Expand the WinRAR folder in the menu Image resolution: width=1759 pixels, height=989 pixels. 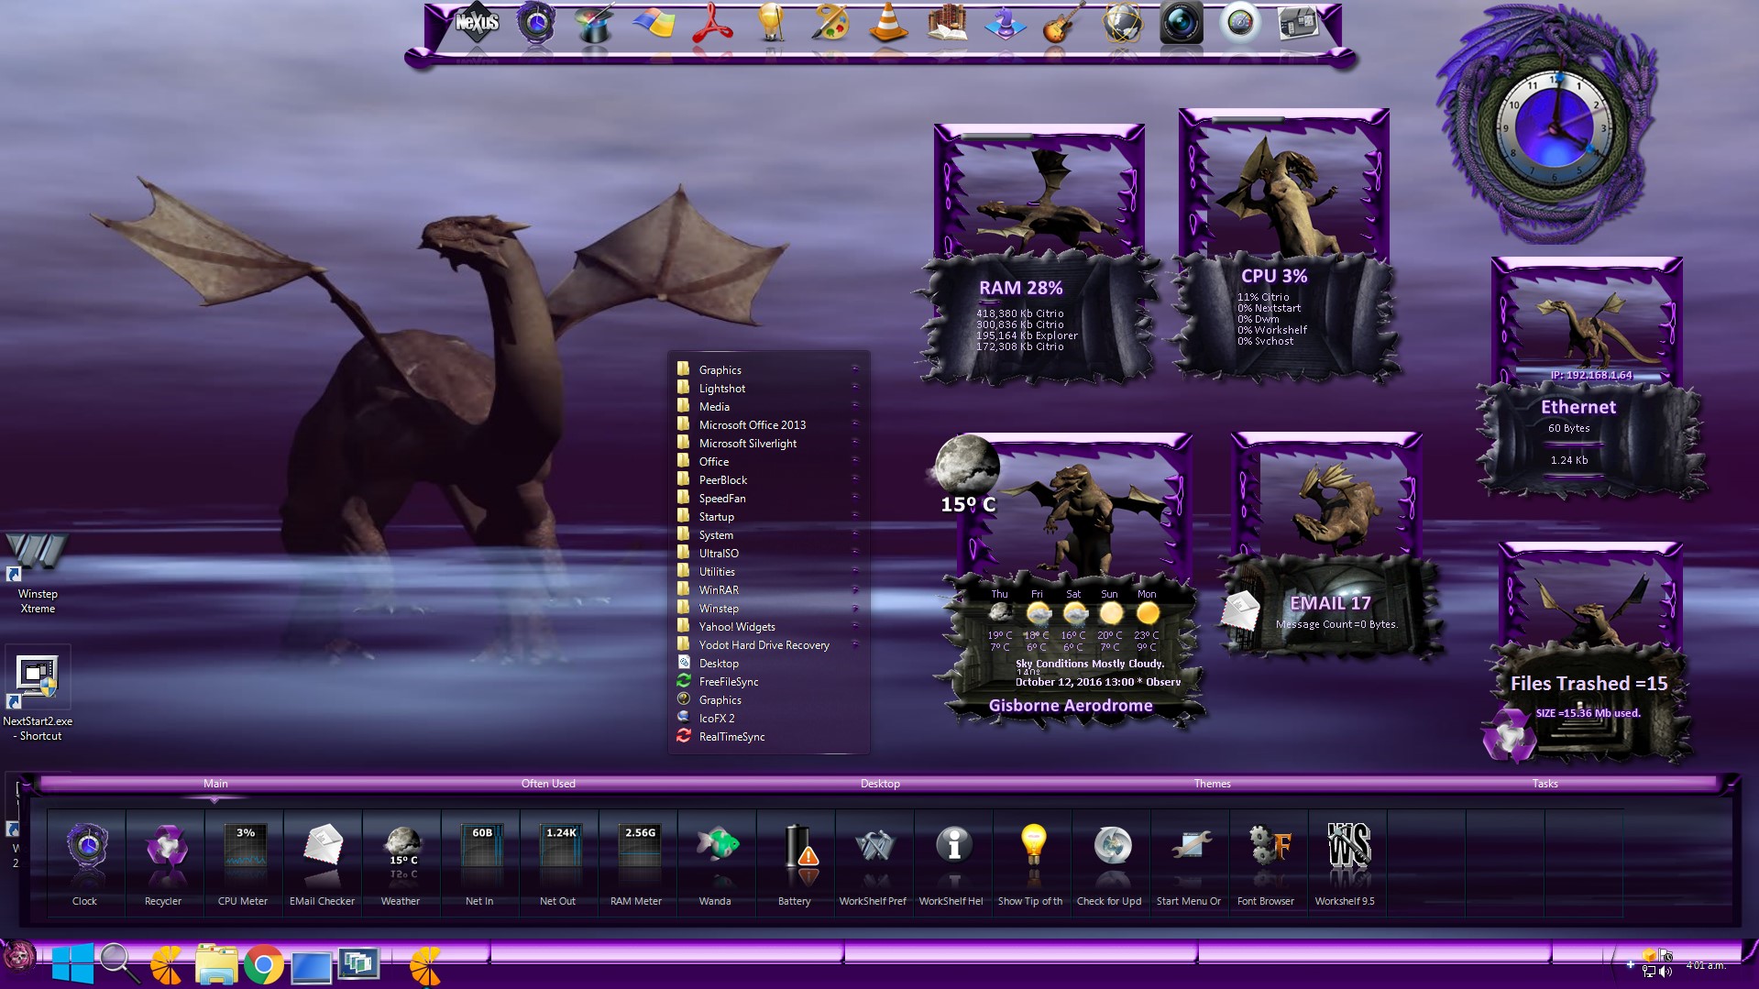[x=719, y=590]
